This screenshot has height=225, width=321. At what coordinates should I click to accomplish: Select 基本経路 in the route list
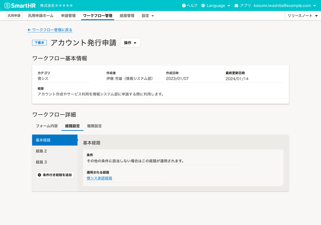click(55, 140)
